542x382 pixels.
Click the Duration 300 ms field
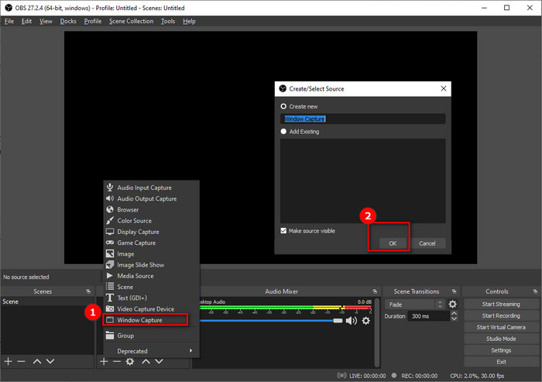pyautogui.click(x=428, y=316)
